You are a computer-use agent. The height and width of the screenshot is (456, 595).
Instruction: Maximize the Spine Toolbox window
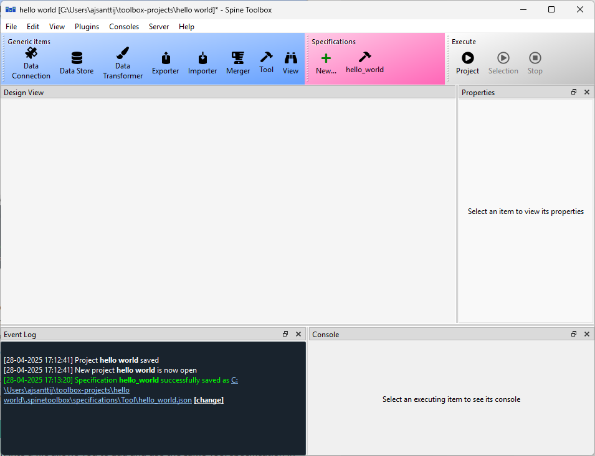(x=551, y=9)
